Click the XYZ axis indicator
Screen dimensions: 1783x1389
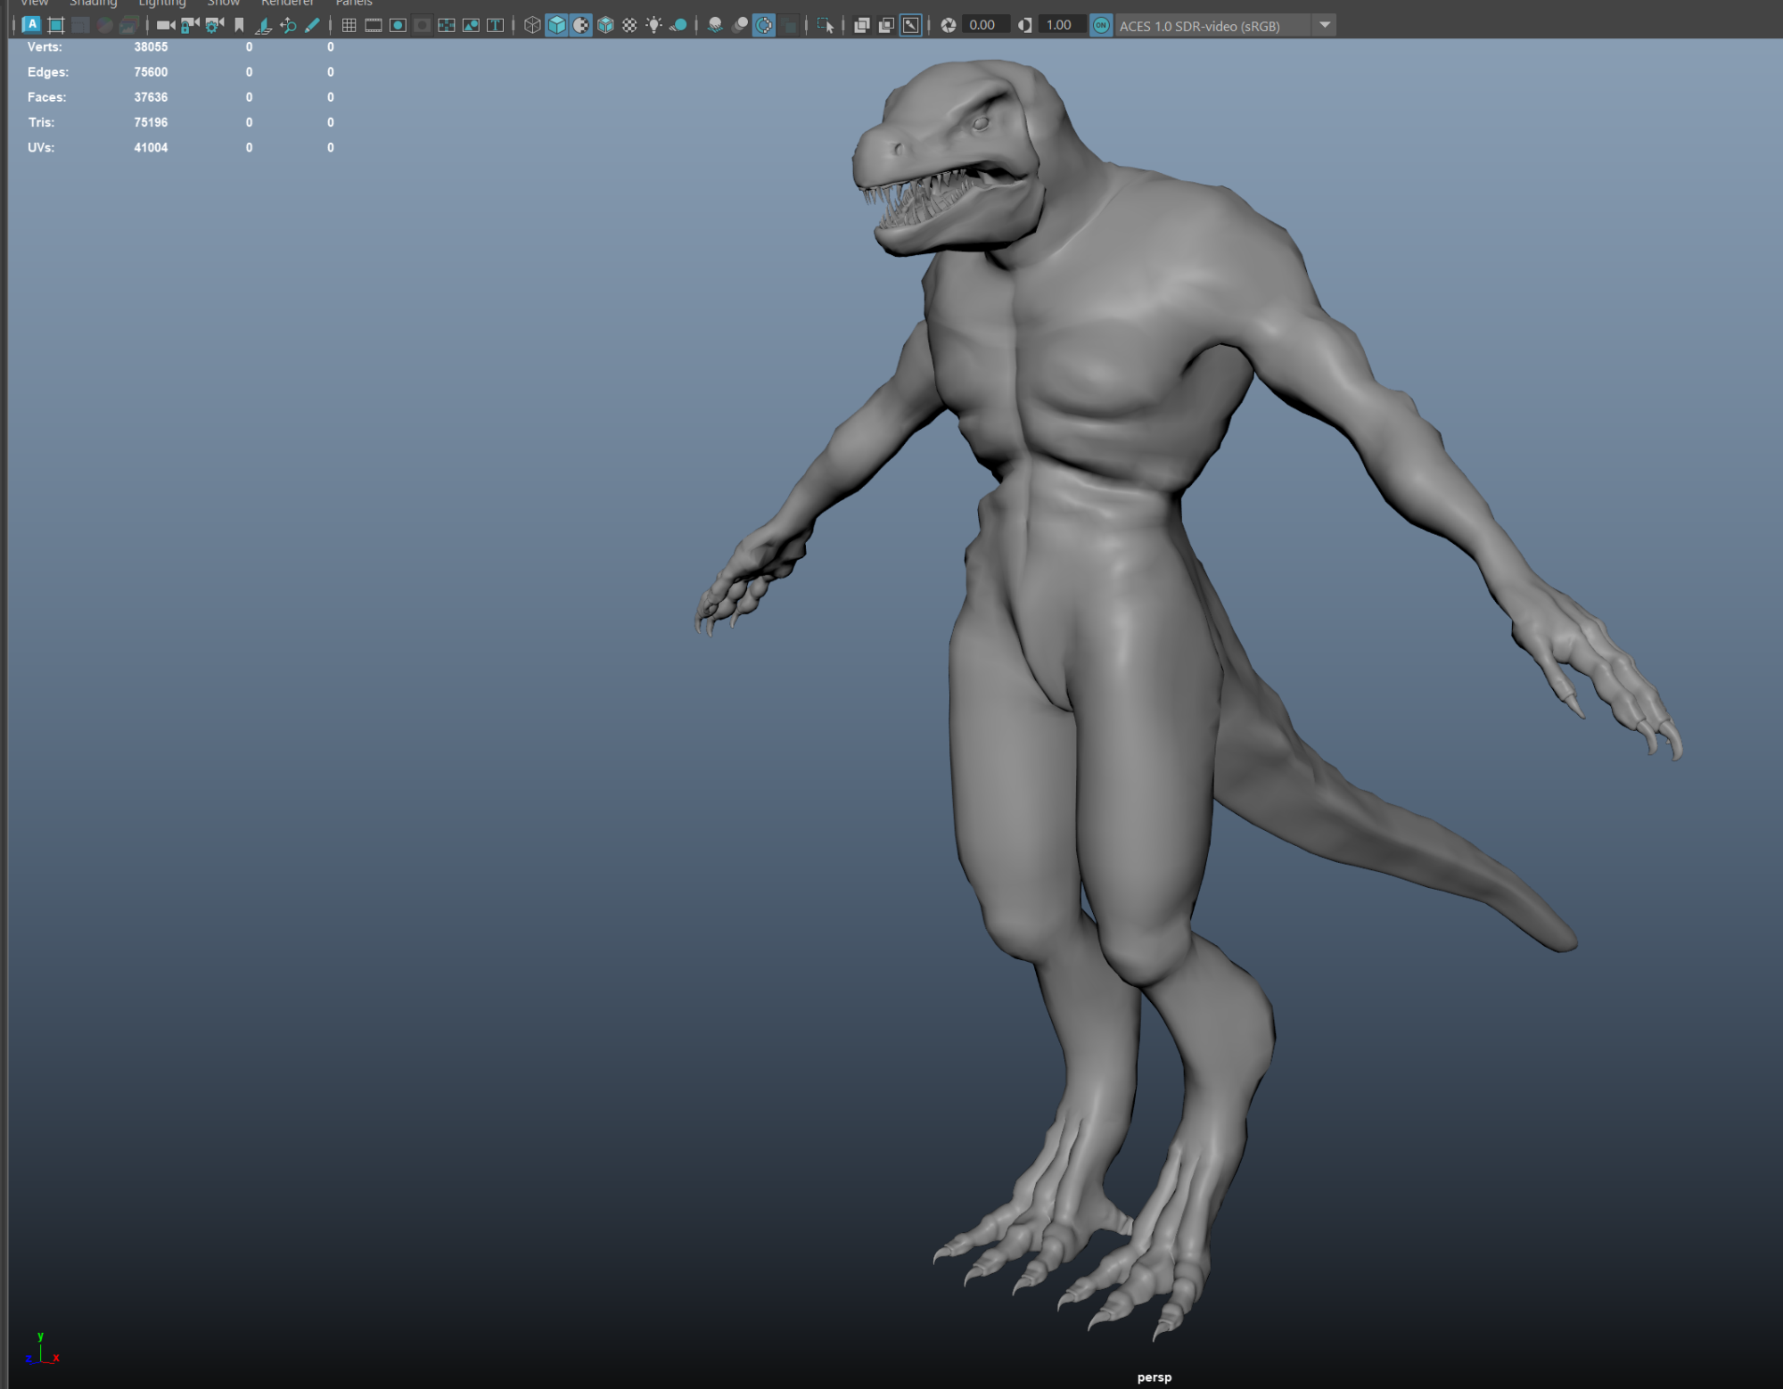click(x=42, y=1349)
